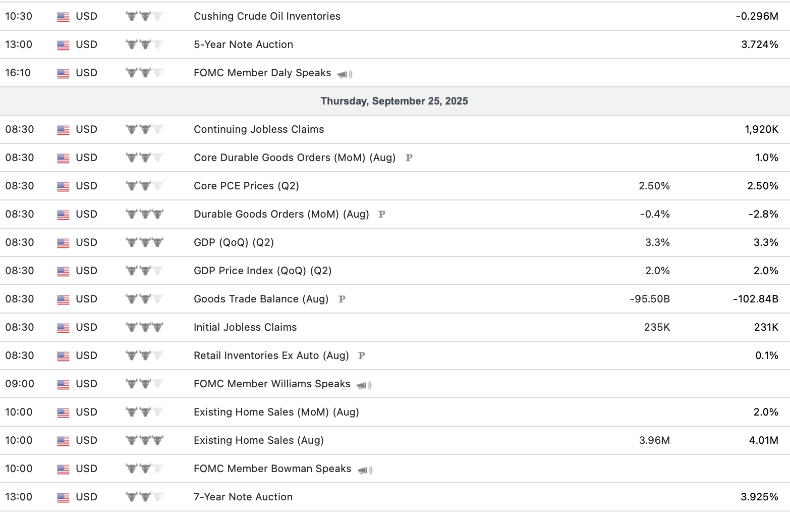Open the Core PCE Prices (Q2) event
This screenshot has width=790, height=514.
click(246, 186)
